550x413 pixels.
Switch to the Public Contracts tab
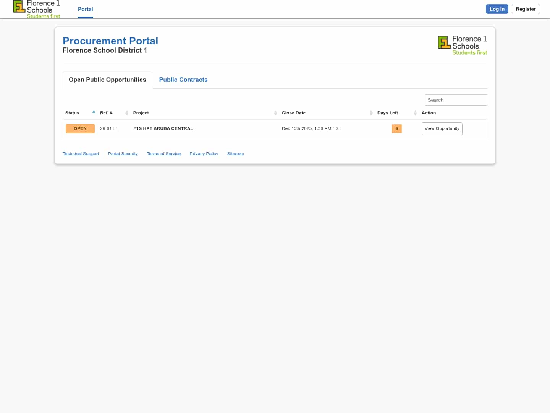(x=183, y=80)
